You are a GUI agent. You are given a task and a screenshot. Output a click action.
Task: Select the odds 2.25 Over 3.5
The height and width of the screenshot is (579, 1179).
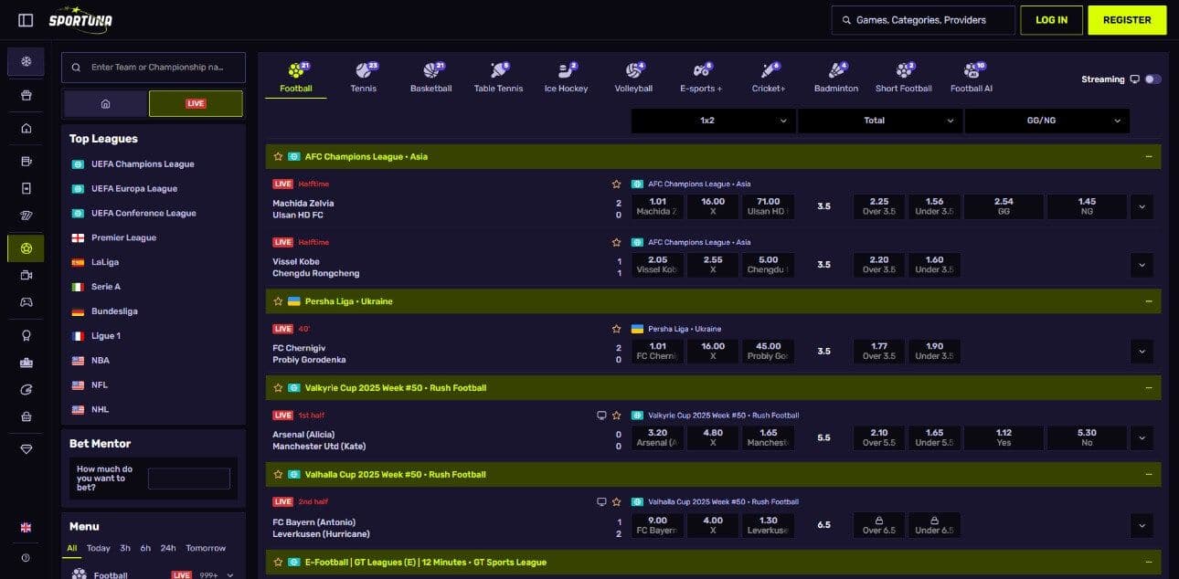pyautogui.click(x=878, y=206)
